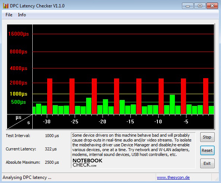Click the µs/s axis legend corner
This screenshot has width=221, height=183.
pos(20,122)
